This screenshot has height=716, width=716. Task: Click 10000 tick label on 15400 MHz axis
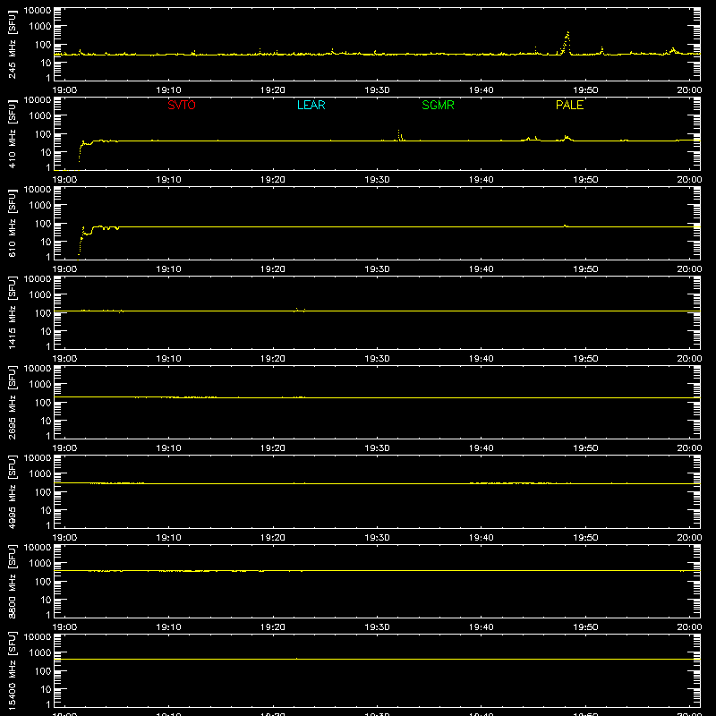tap(38, 637)
